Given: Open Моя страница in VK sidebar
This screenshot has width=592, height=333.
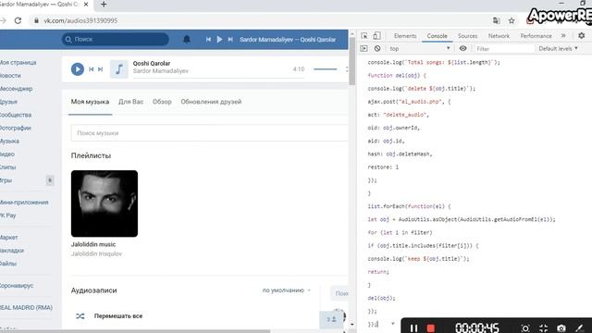Looking at the screenshot, I should [x=18, y=62].
